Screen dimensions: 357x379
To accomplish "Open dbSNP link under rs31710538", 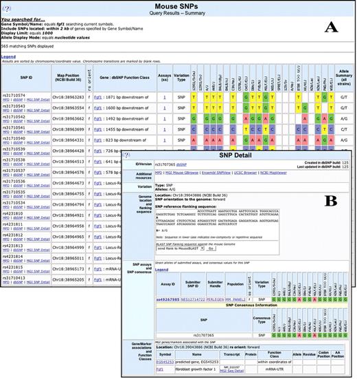I will [18, 164].
